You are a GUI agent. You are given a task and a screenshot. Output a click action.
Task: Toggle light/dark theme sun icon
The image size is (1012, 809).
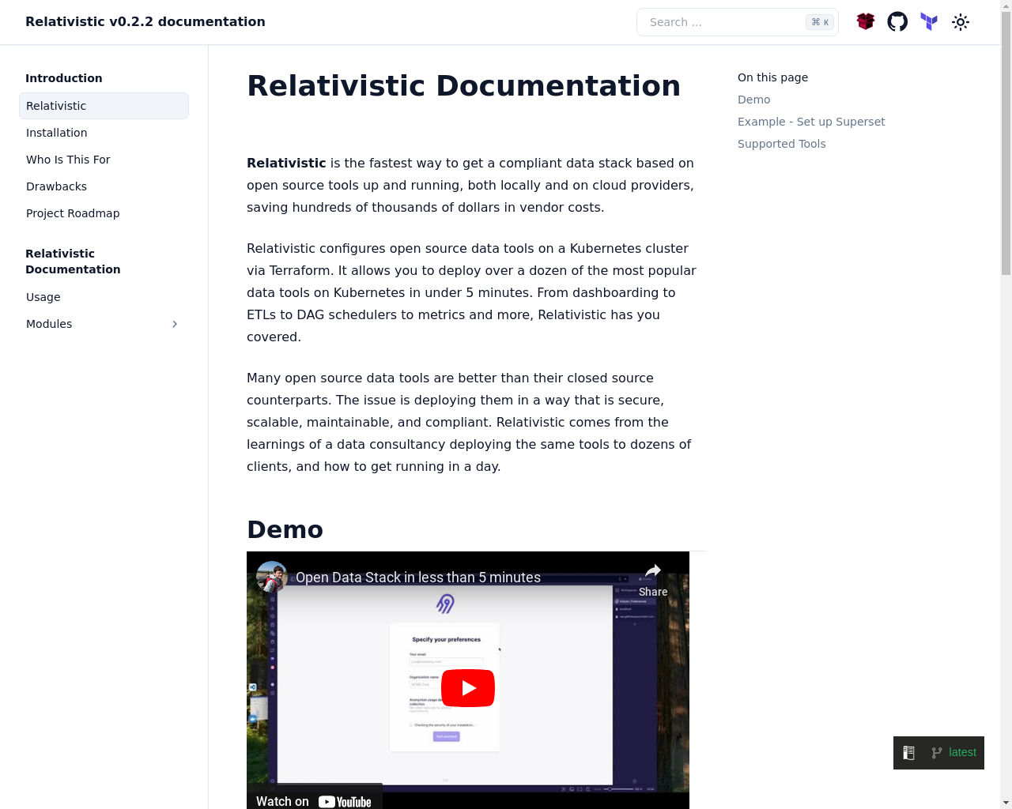tap(961, 22)
